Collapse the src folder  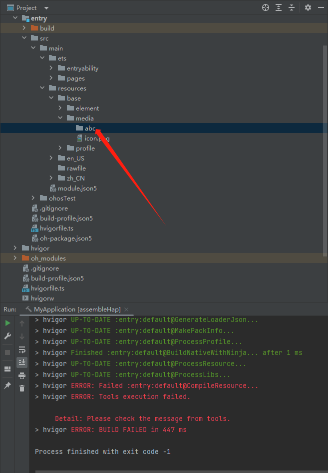[24, 38]
